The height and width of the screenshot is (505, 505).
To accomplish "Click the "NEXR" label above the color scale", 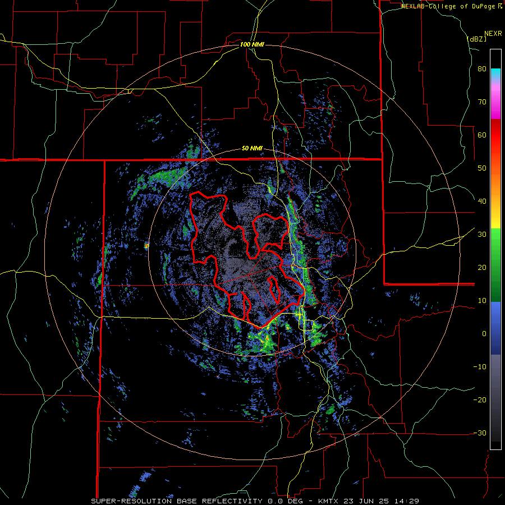I will coord(493,34).
